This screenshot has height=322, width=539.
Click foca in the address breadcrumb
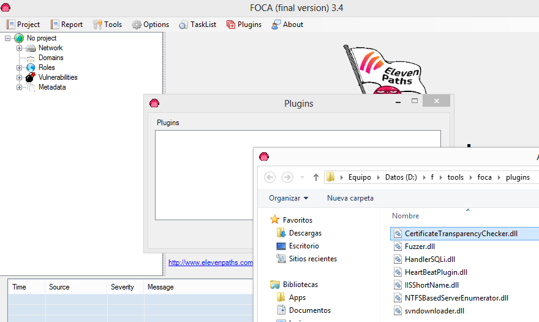(x=484, y=177)
